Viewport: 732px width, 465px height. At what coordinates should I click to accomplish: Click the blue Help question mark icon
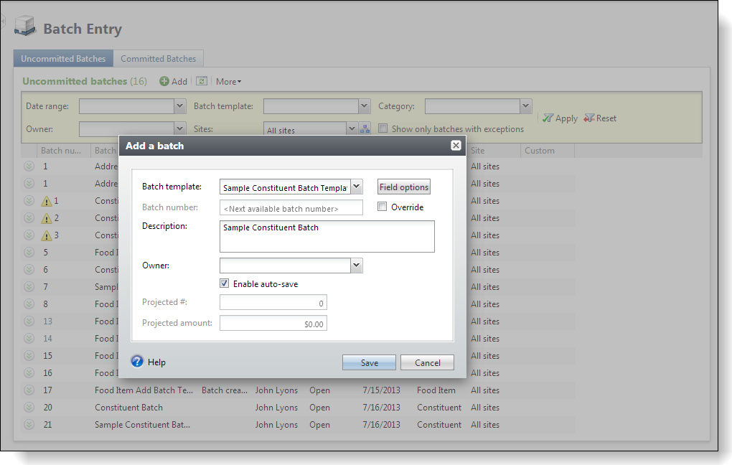coord(137,362)
